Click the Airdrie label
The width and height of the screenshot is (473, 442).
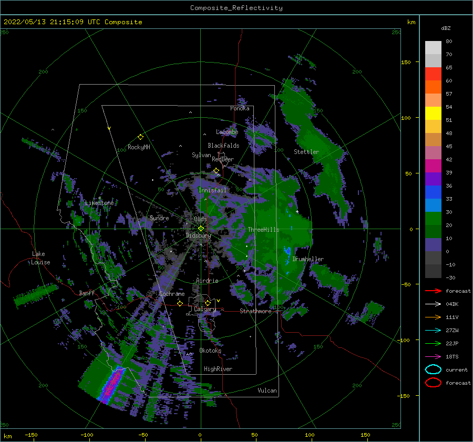207,281
